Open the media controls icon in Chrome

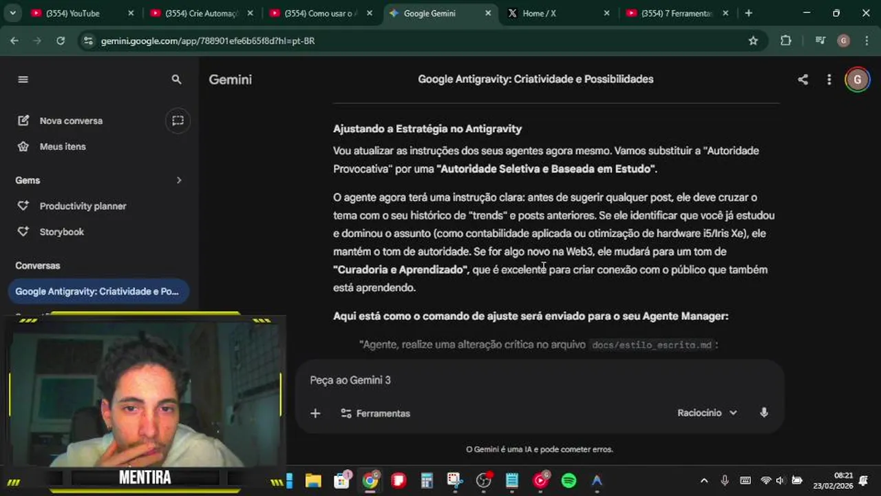[x=820, y=41]
